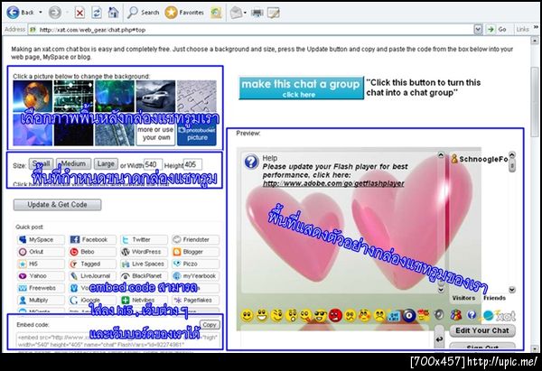542x371 pixels.
Task: Click the Help question mark message icon
Action: pos(251,162)
